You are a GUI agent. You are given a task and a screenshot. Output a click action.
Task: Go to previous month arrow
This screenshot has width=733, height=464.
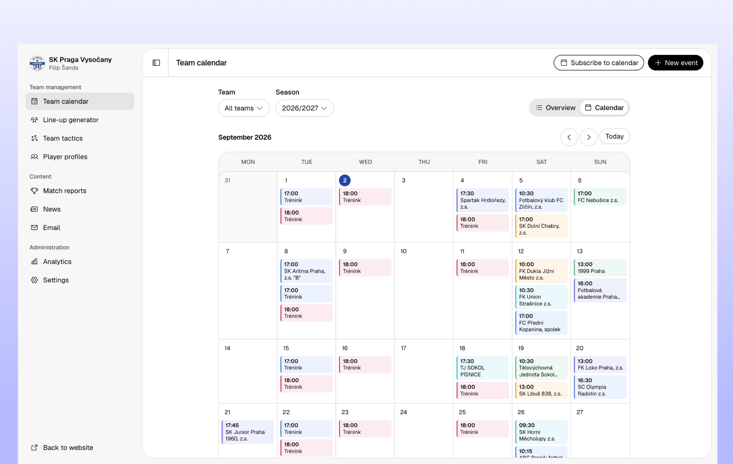click(569, 137)
